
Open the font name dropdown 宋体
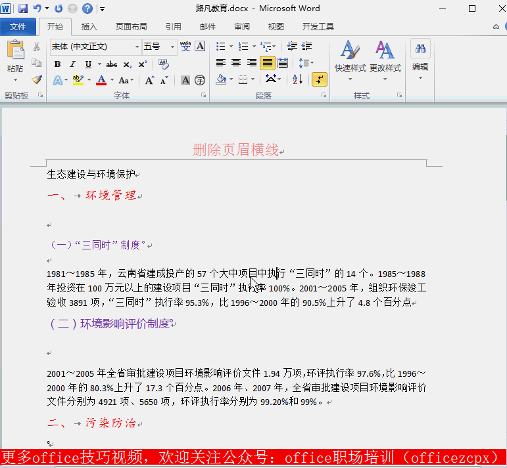[137, 47]
